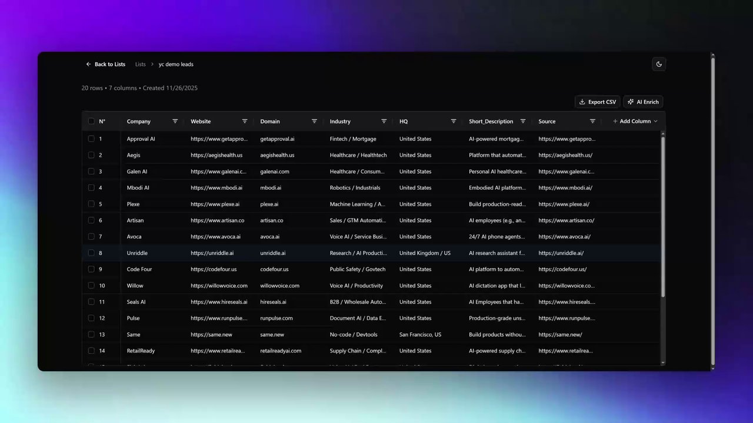Click domain cell hireseals.ai
This screenshot has height=423, width=753.
pos(274,301)
